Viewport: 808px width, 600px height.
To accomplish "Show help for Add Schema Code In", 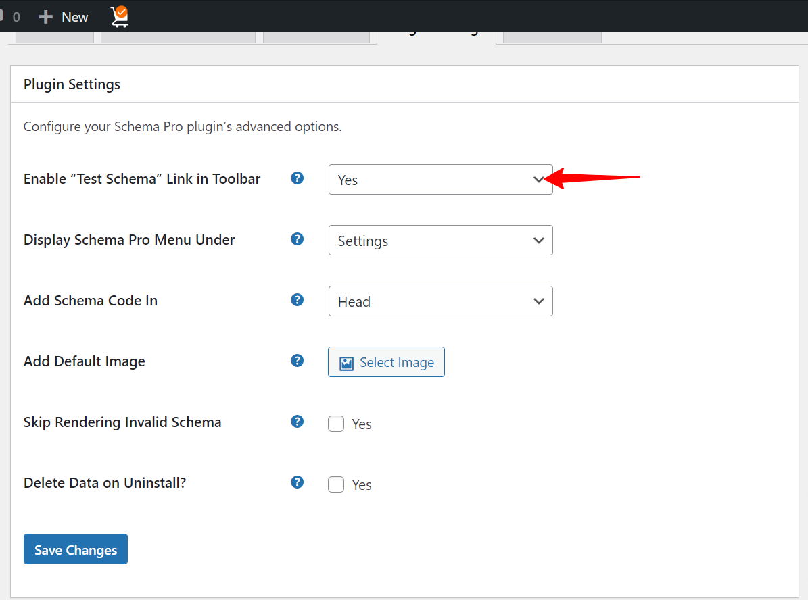I will point(297,300).
